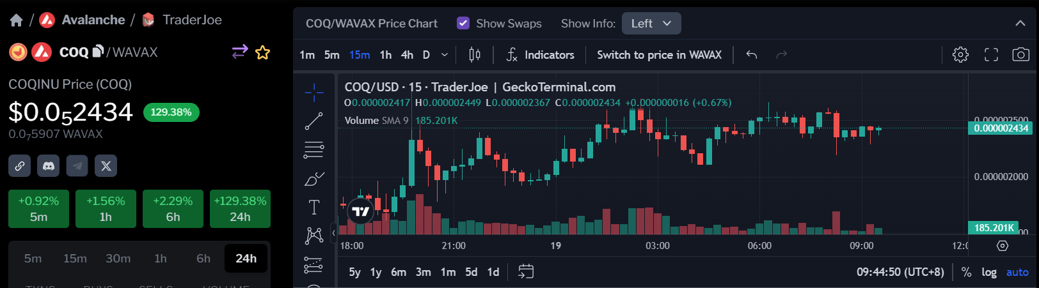Viewport: 1039px width, 288px height.
Task: Toggle auto scale on chart
Action: tap(1017, 272)
